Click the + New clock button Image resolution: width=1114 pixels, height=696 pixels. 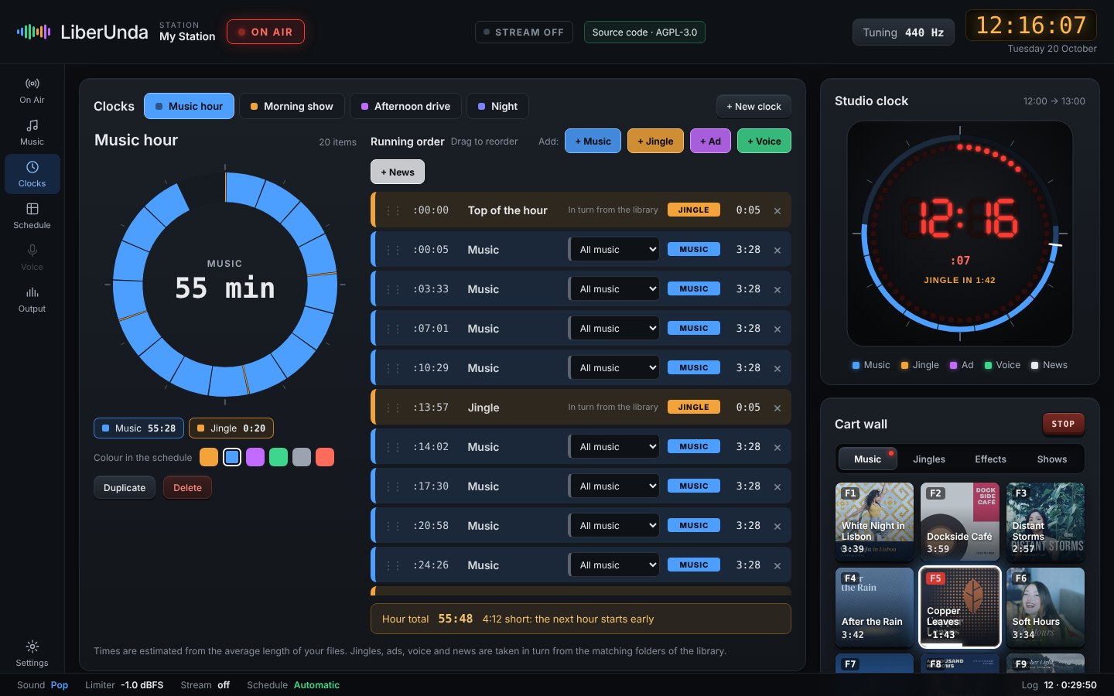[x=753, y=106]
